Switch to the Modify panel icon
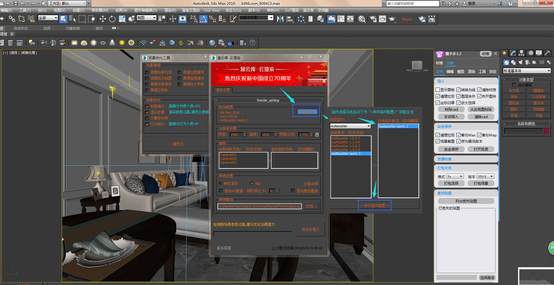 click(x=513, y=53)
